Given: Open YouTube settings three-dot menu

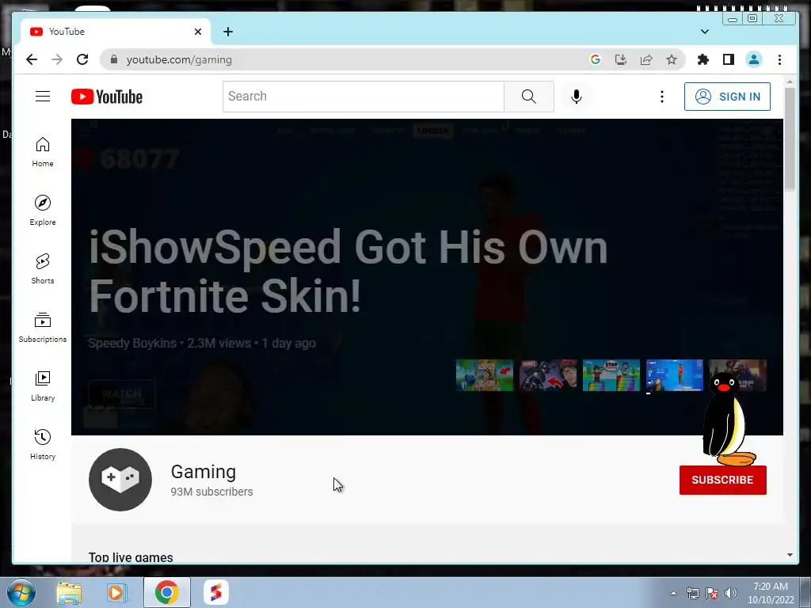Looking at the screenshot, I should pyautogui.click(x=661, y=97).
